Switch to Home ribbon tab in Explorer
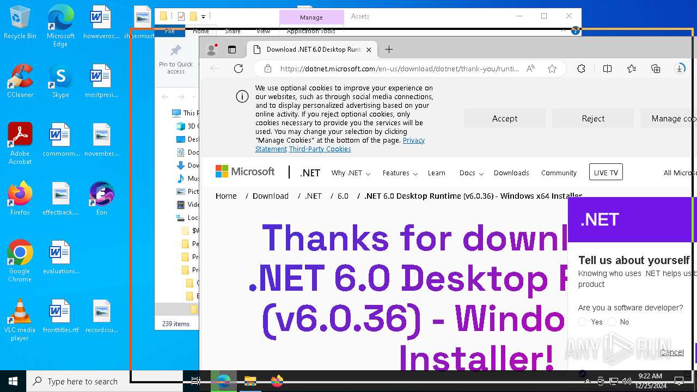Viewport: 697px width, 392px height. 201,31
